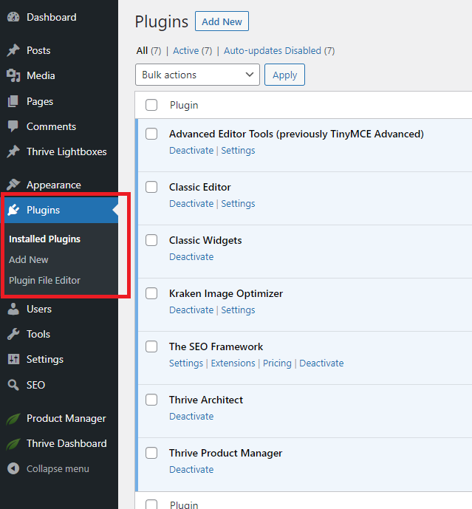Open Pages in the sidebar

click(x=40, y=101)
